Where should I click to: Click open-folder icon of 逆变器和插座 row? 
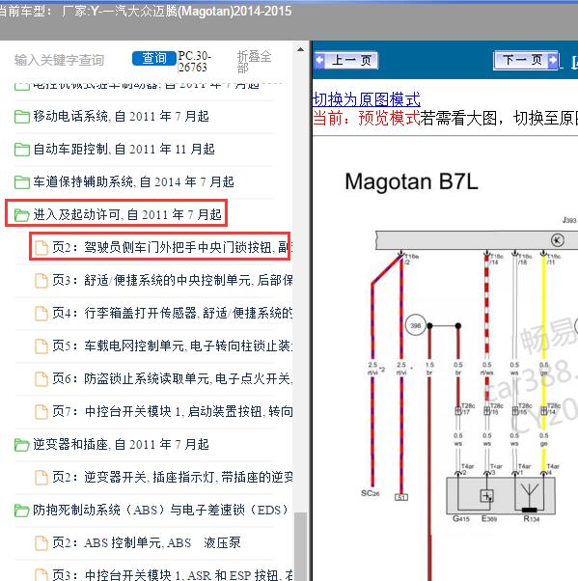(22, 445)
